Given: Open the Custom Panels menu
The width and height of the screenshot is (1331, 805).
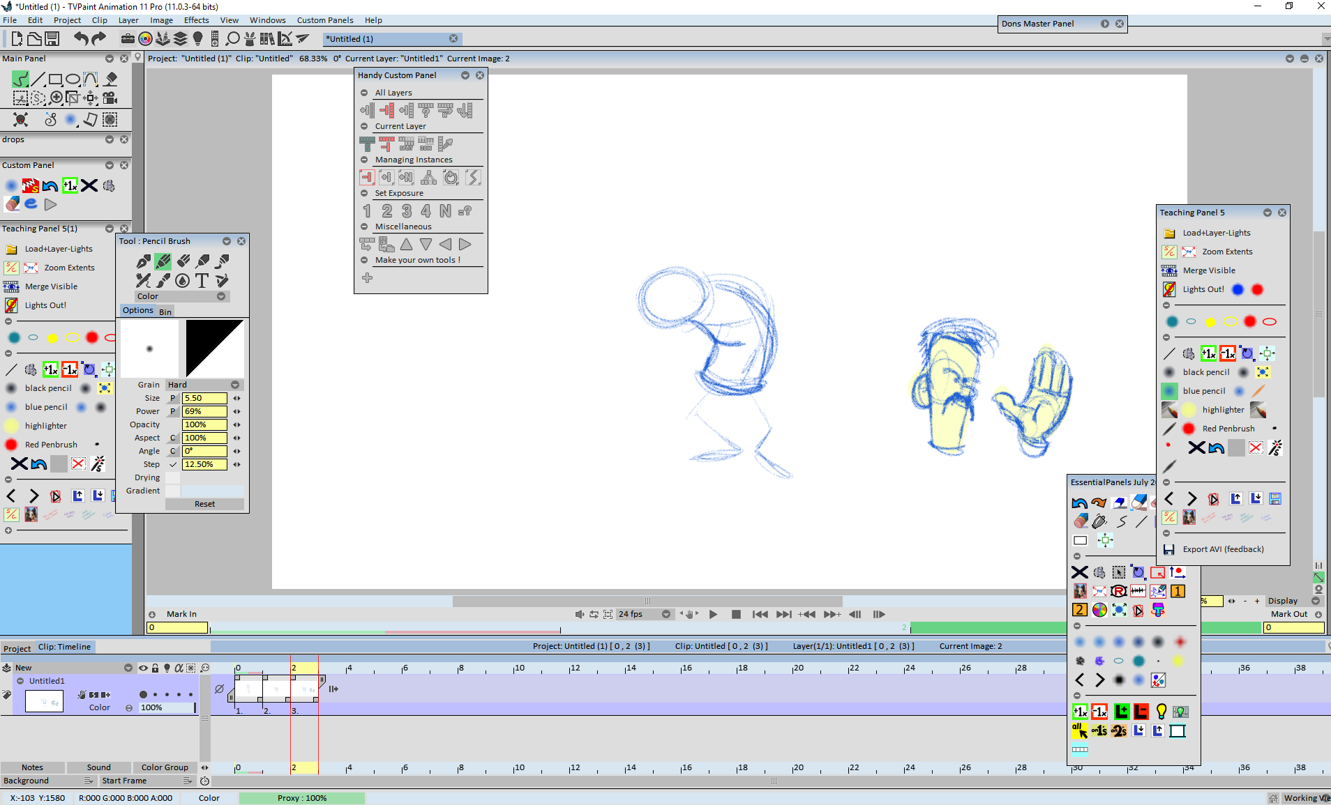Looking at the screenshot, I should coord(325,20).
